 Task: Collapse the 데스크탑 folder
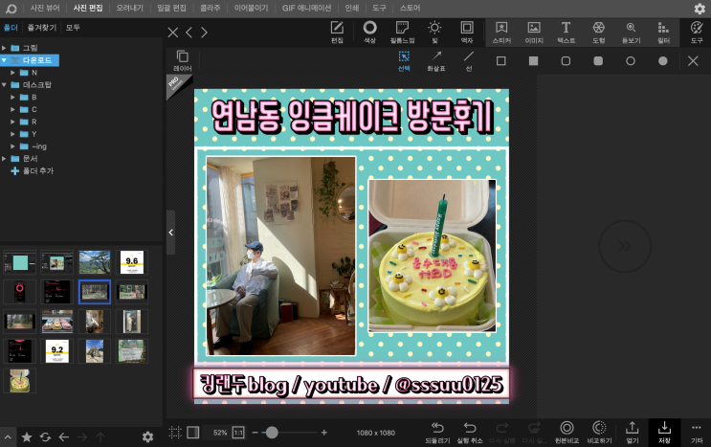point(4,85)
